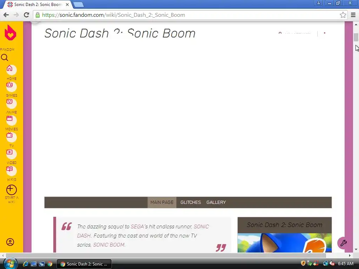359x269 pixels.
Task: Open Chrome user profile button
Action: pos(318,3)
